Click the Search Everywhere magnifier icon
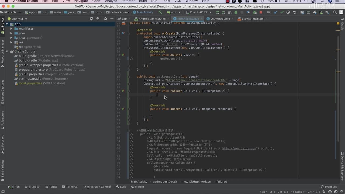 (x=335, y=12)
